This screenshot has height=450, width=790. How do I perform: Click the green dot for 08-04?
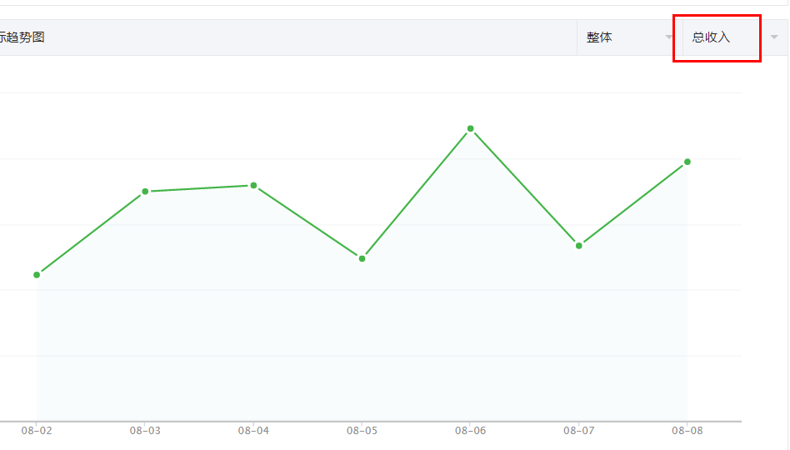pyautogui.click(x=253, y=185)
